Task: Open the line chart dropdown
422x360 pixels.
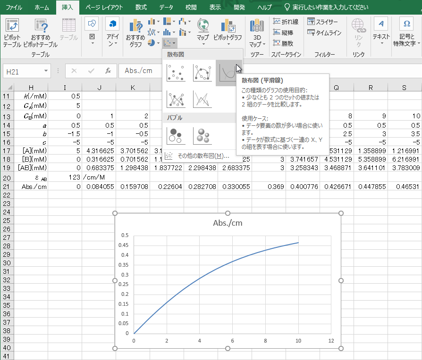Action: coord(154,33)
